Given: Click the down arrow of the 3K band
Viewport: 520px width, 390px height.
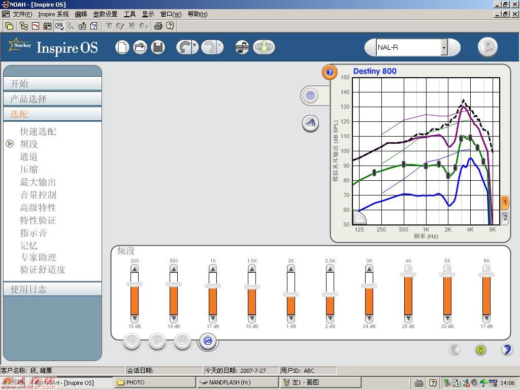Looking at the screenshot, I should click(369, 319).
